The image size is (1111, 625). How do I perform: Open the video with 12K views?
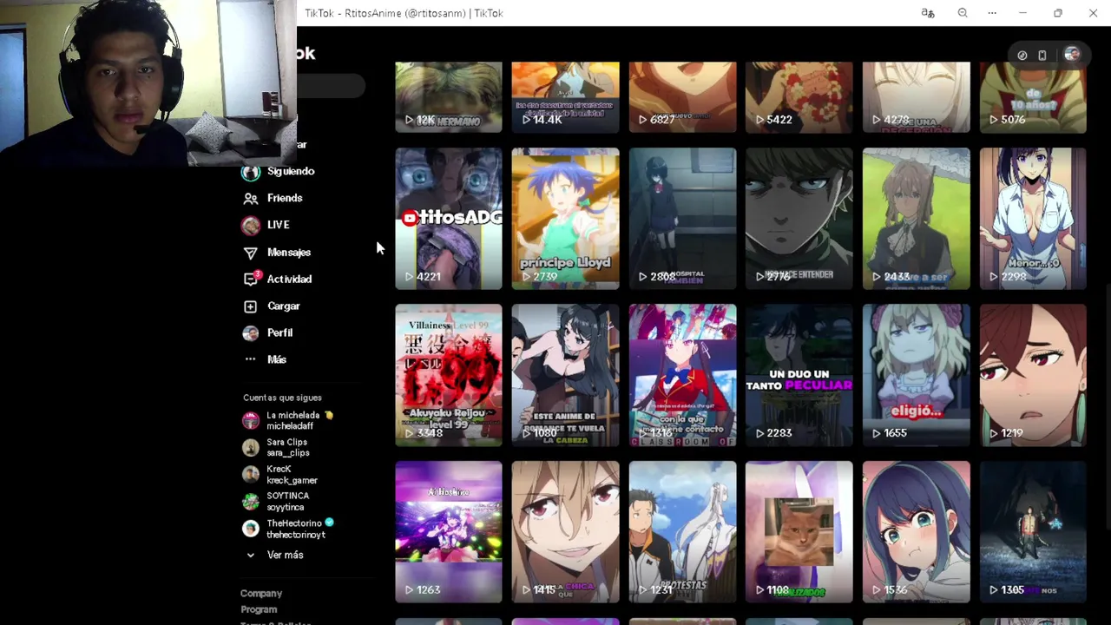[449, 97]
